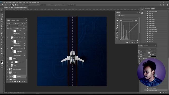Open the selection Style dropdown in options bar
The image size is (169, 95).
pos(43,5)
